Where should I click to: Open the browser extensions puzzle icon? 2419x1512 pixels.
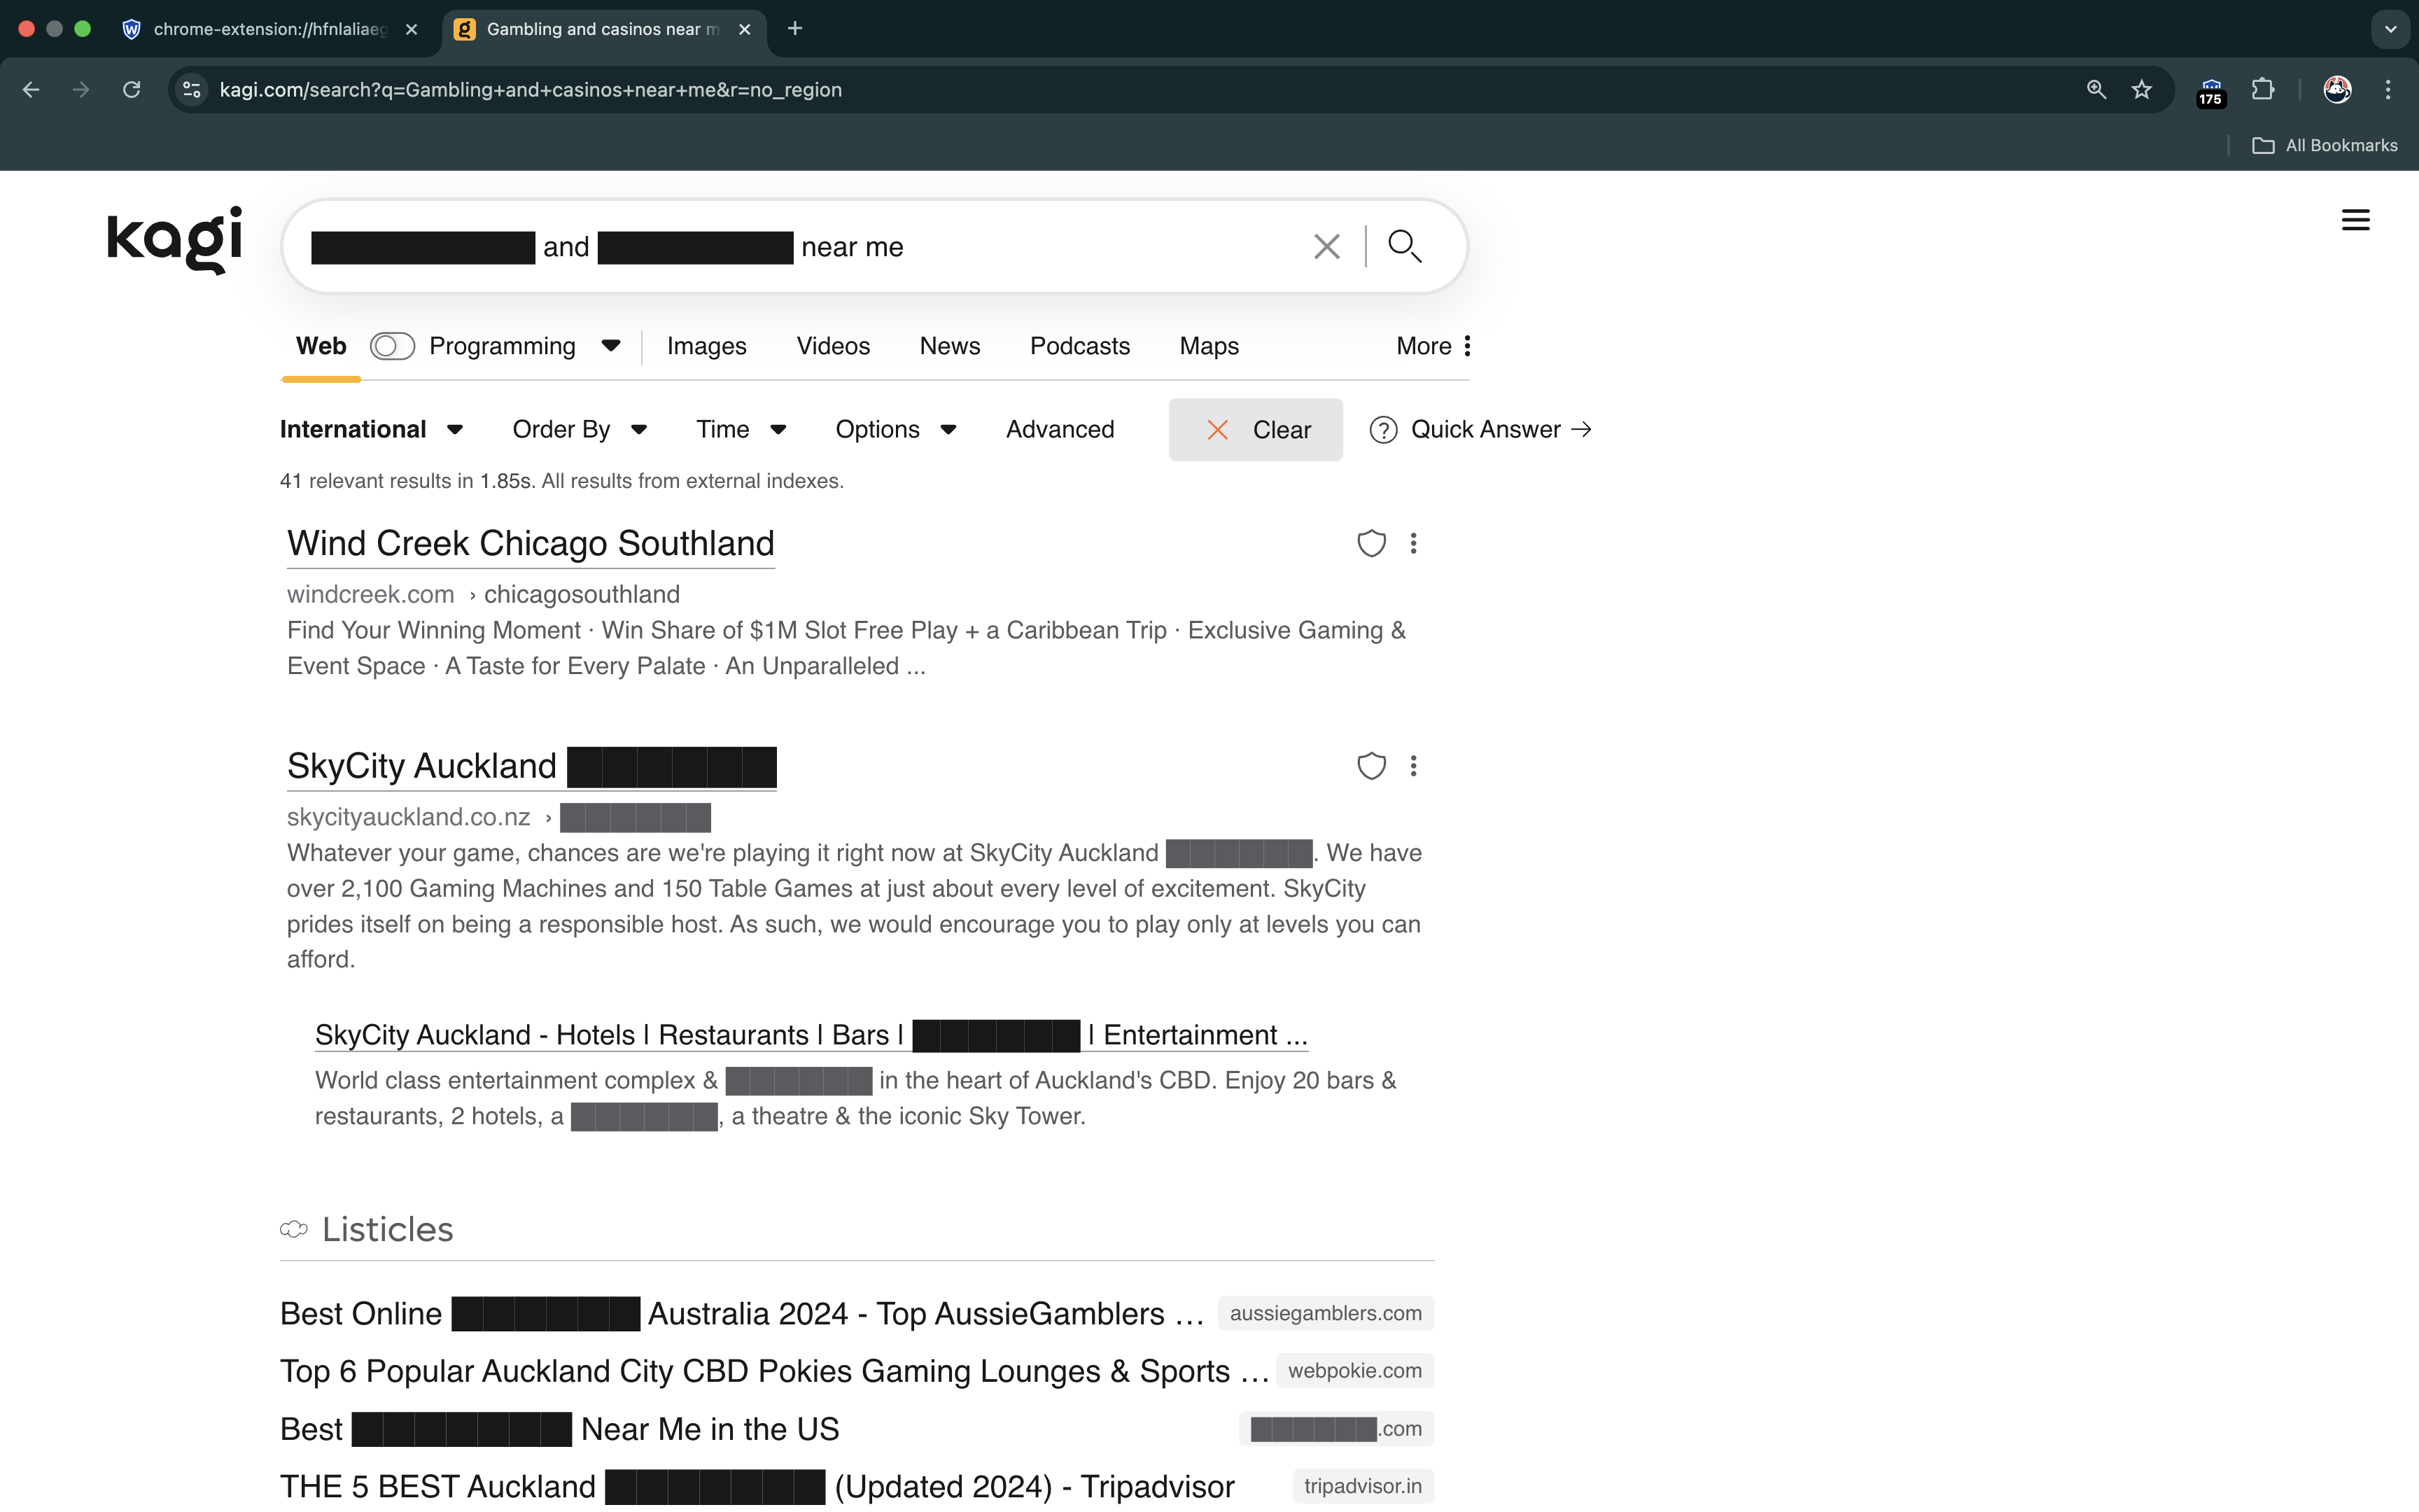(x=2263, y=90)
